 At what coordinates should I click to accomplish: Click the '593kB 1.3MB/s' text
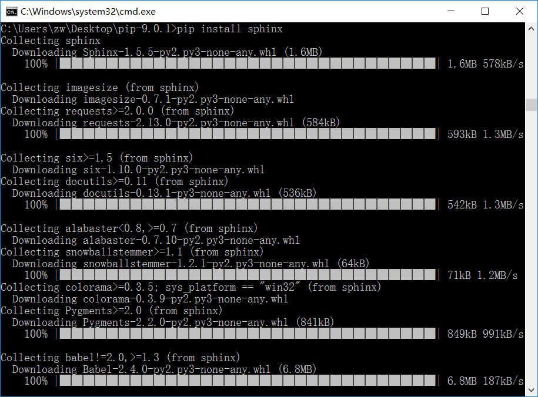tap(486, 134)
